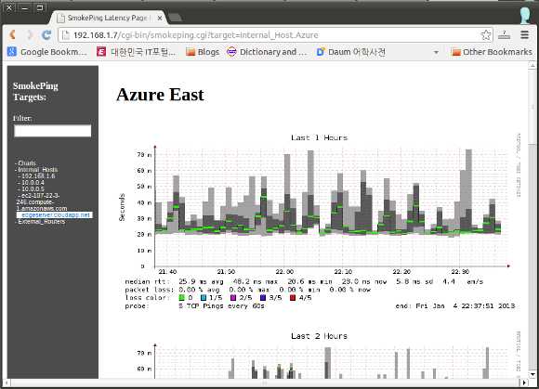This screenshot has height=389, width=539.
Task: Open the Daum dictionary bookmark
Action: pyautogui.click(x=350, y=52)
